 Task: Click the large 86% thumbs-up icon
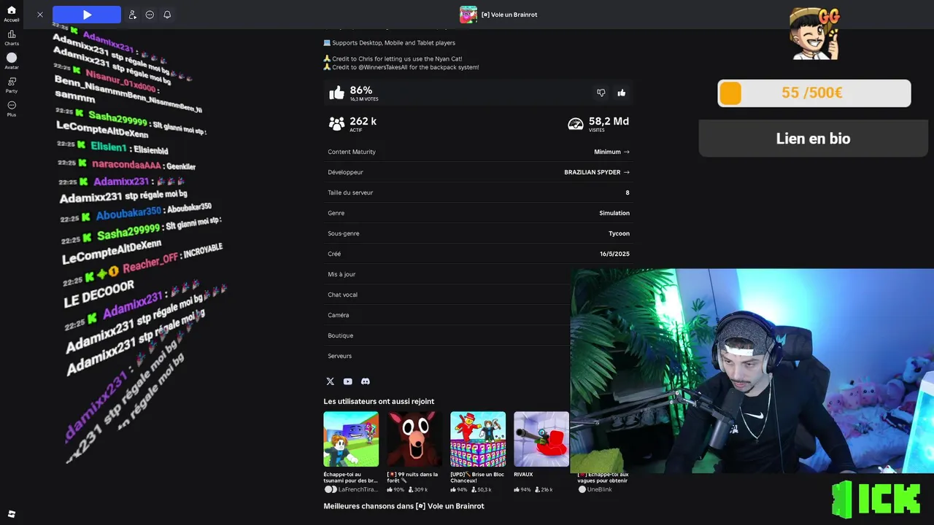[x=336, y=93]
